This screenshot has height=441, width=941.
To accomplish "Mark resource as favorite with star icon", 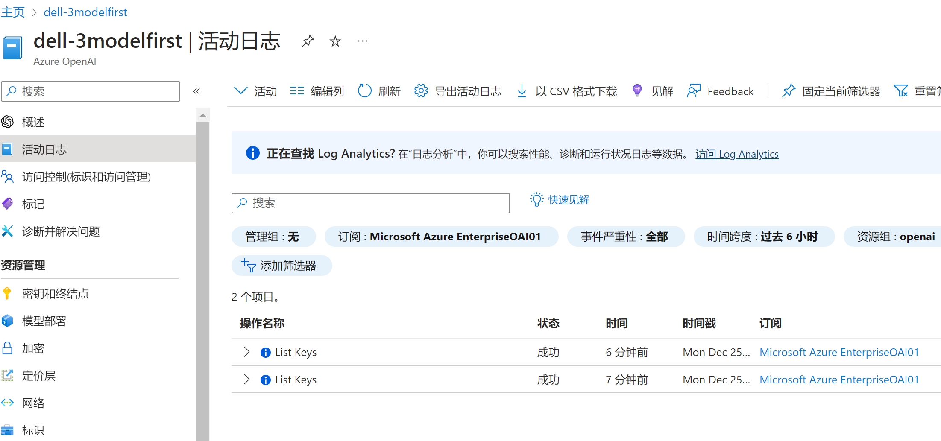I will coord(335,41).
